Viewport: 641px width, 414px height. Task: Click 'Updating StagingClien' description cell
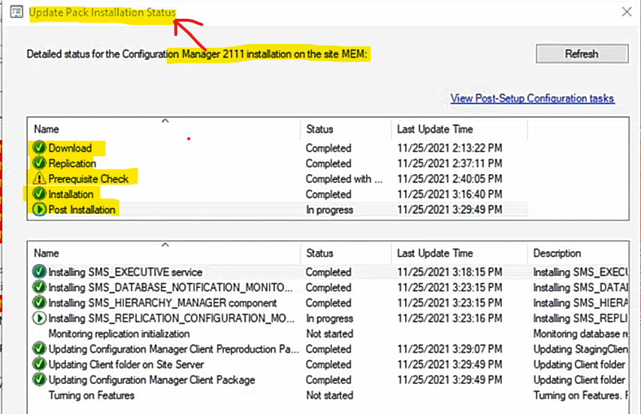[581, 349]
